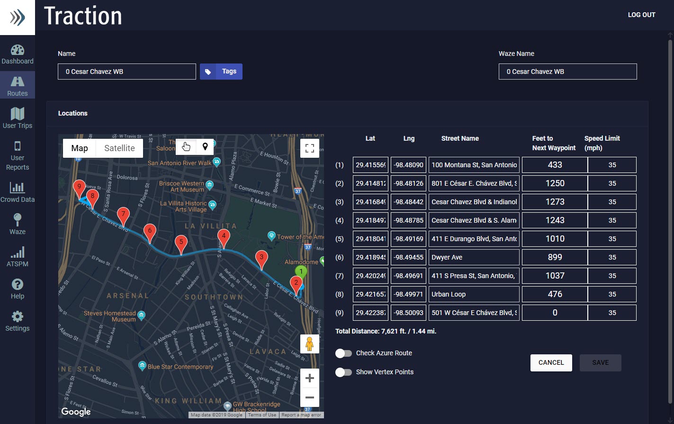The width and height of the screenshot is (674, 424).
Task: Click the SAVE button
Action: [x=601, y=363]
